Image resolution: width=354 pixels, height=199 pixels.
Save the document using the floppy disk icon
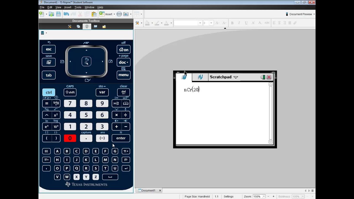point(58,14)
